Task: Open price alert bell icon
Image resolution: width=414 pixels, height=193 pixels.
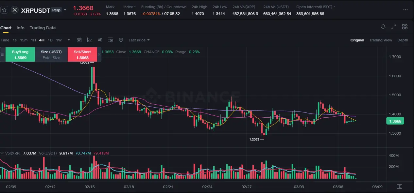Action: tap(383, 27)
